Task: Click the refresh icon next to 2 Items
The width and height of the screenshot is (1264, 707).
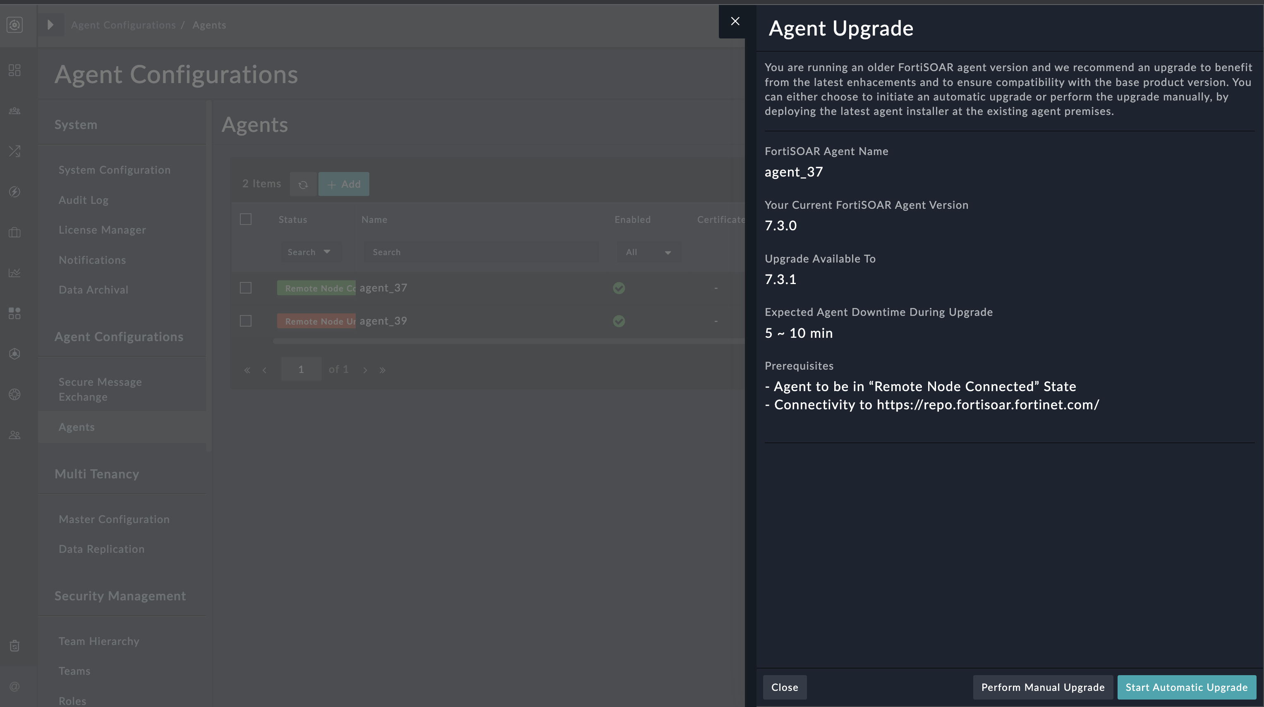Action: pyautogui.click(x=303, y=184)
